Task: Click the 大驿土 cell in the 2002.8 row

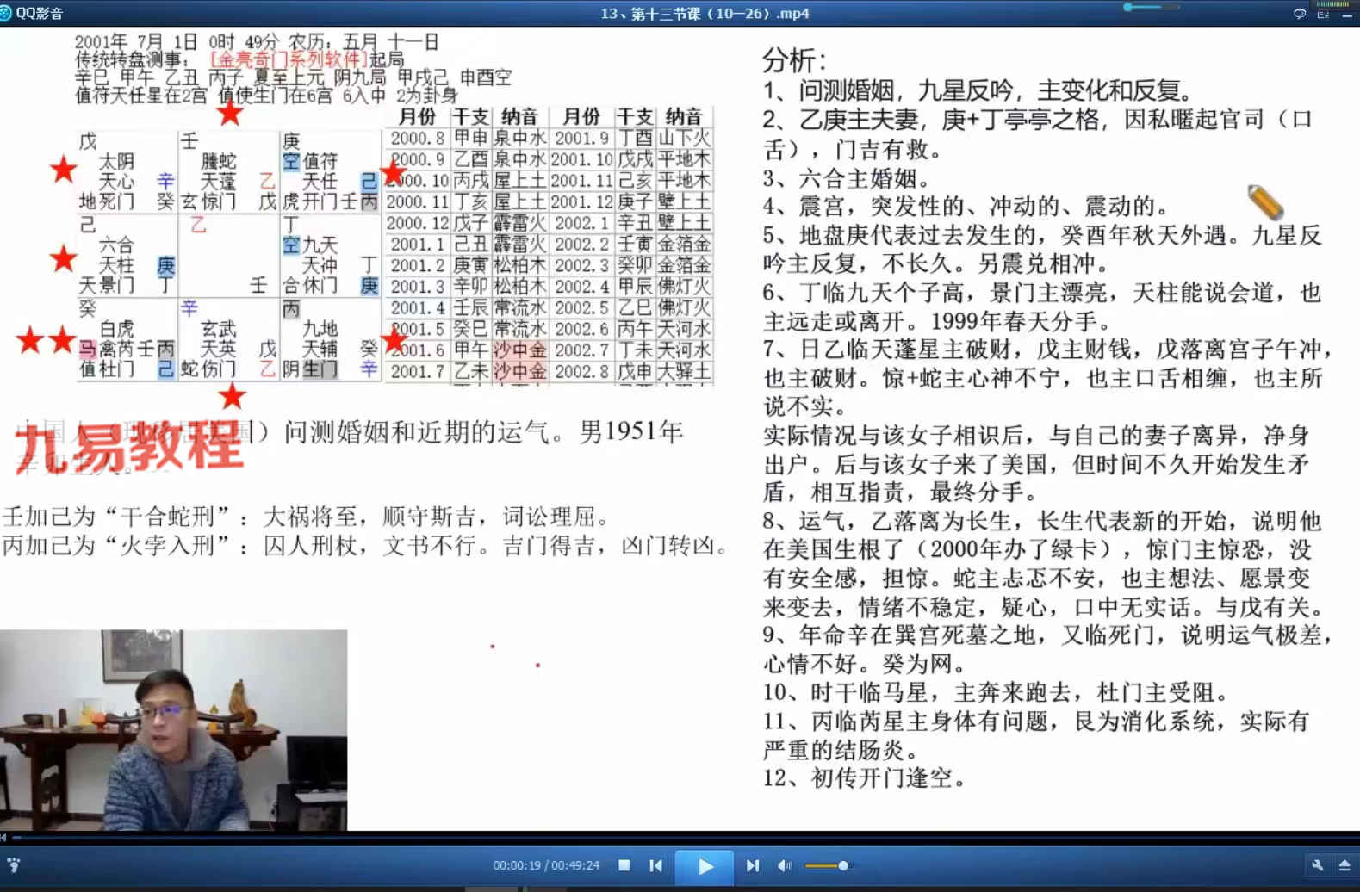Action: pyautogui.click(x=684, y=372)
